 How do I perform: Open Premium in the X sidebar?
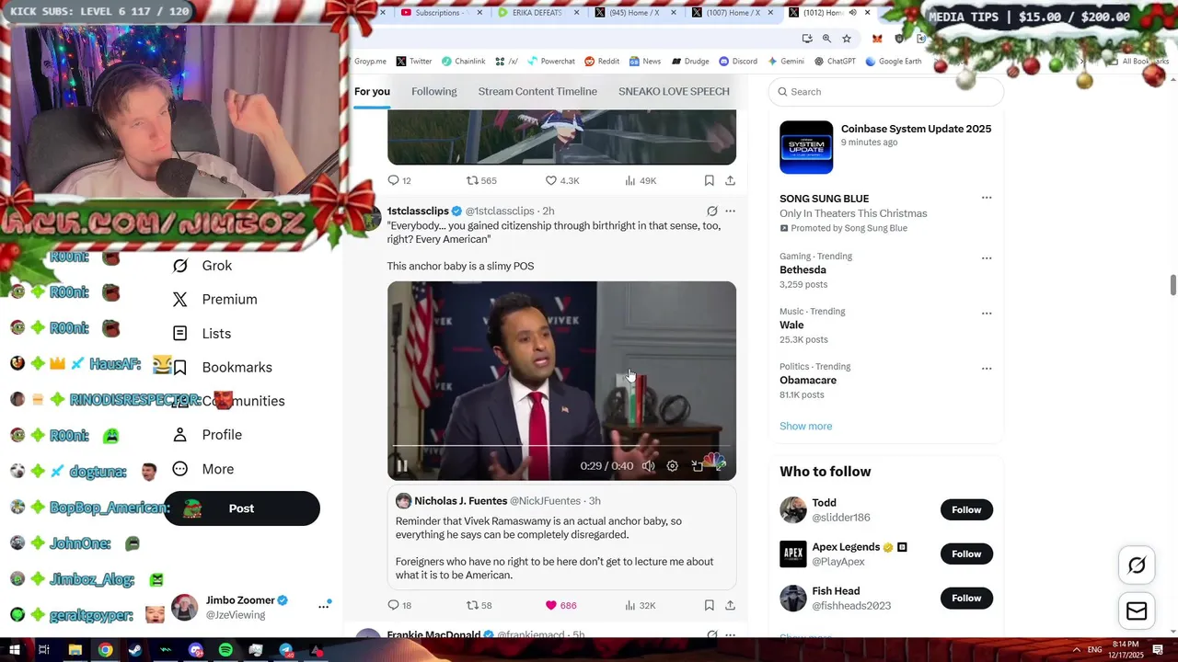pos(215,300)
